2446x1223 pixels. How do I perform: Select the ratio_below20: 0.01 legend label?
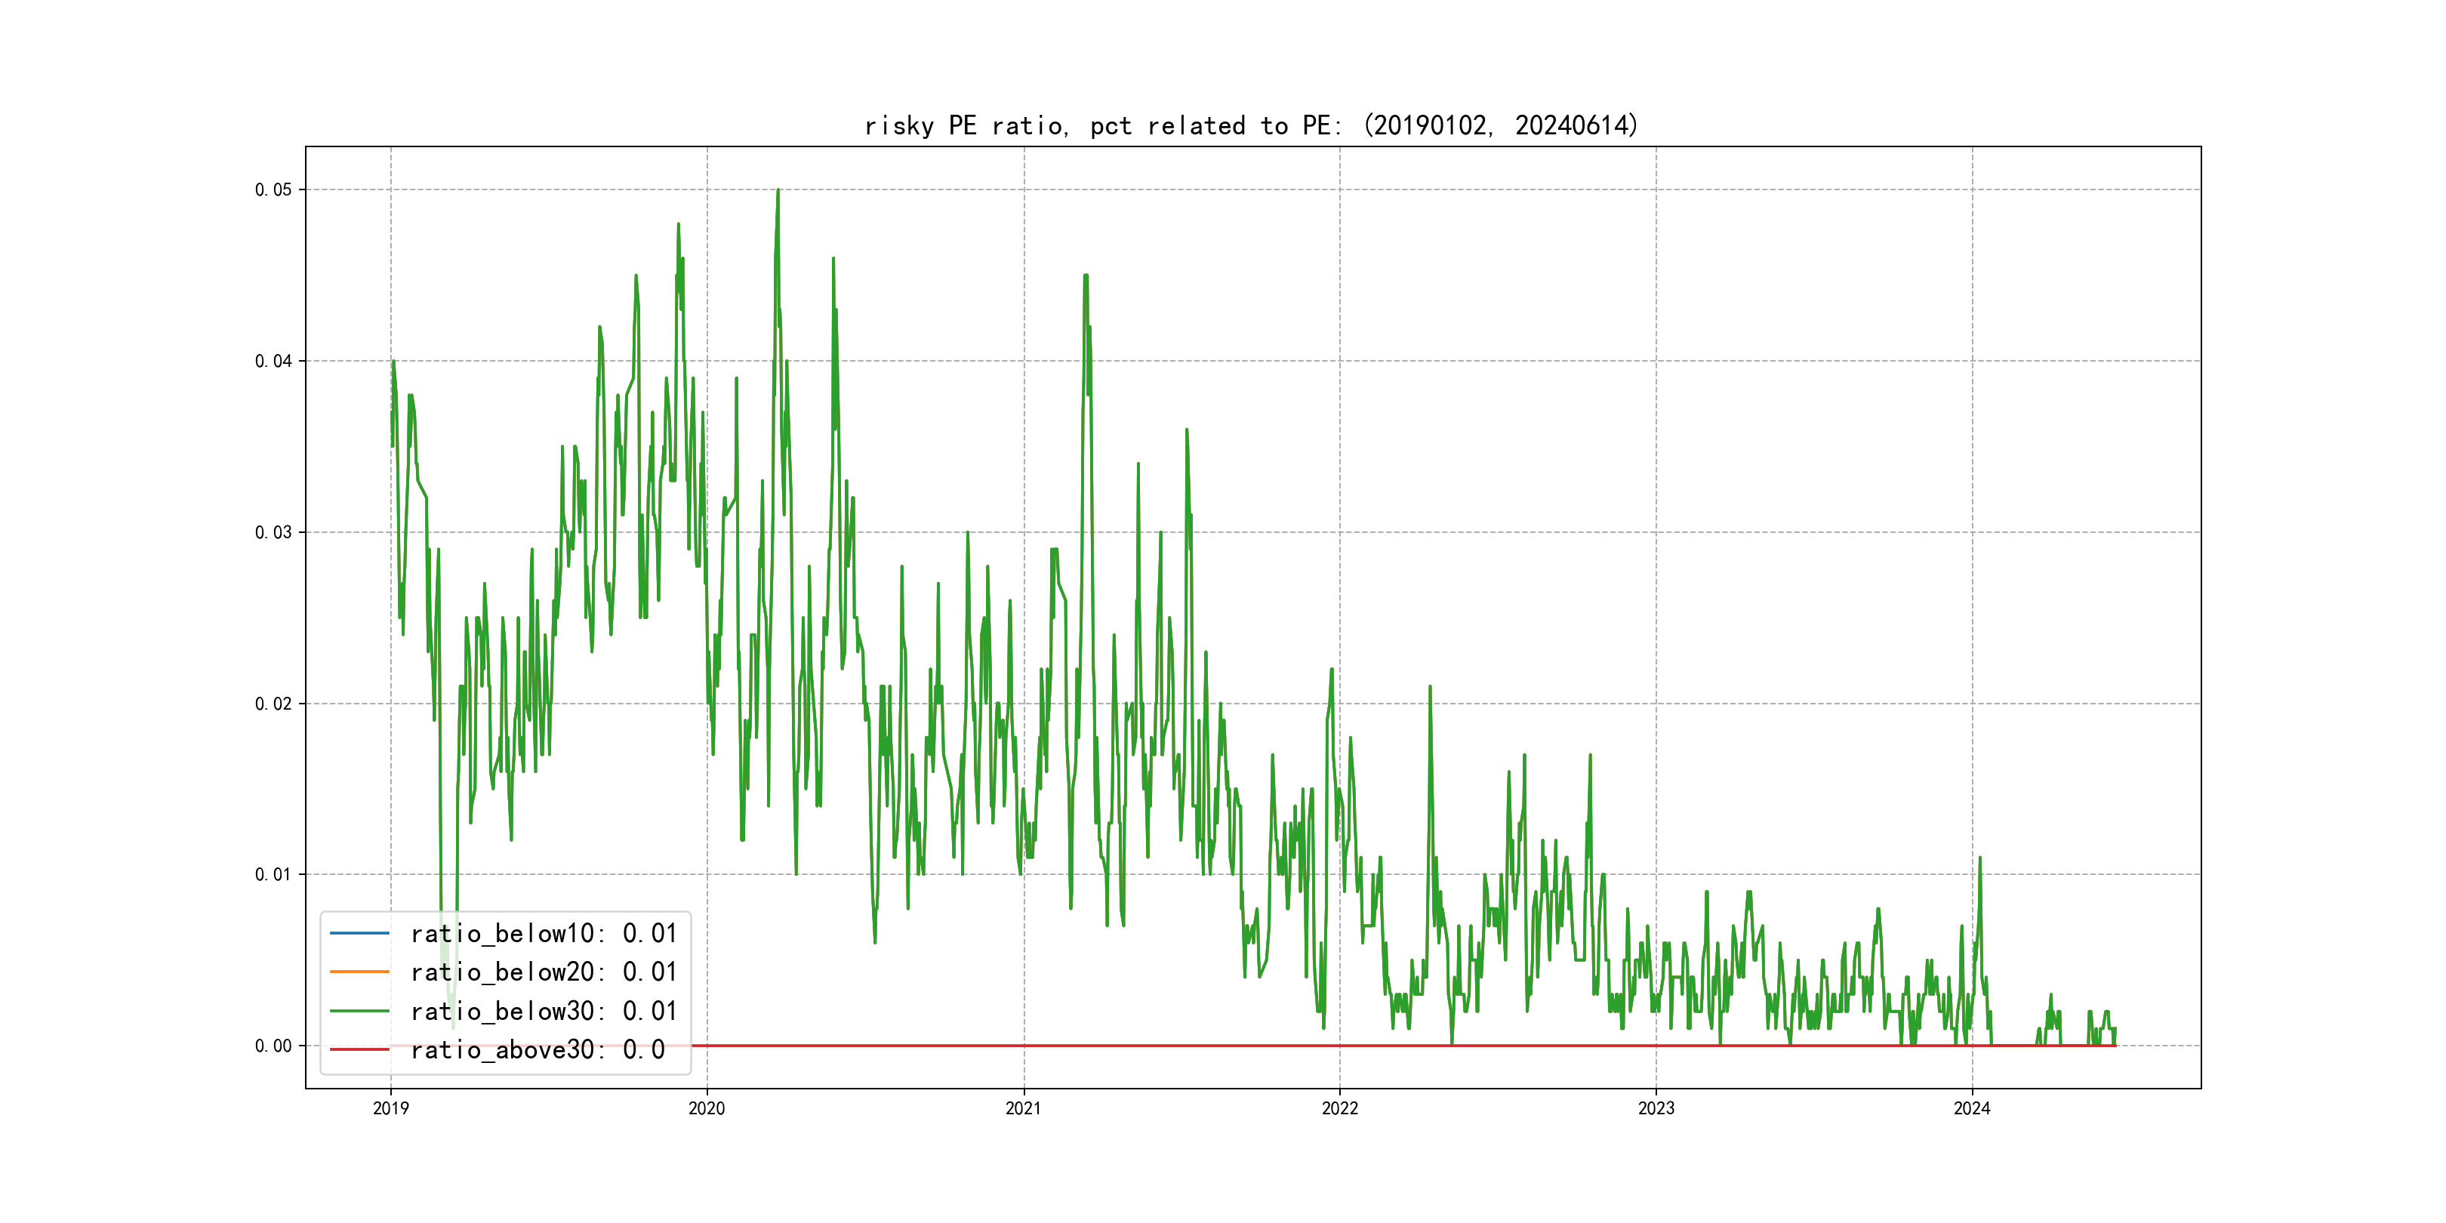pyautogui.click(x=543, y=972)
